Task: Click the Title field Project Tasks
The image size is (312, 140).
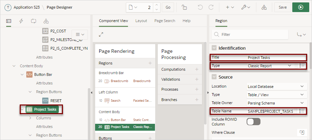Action: click(x=277, y=58)
